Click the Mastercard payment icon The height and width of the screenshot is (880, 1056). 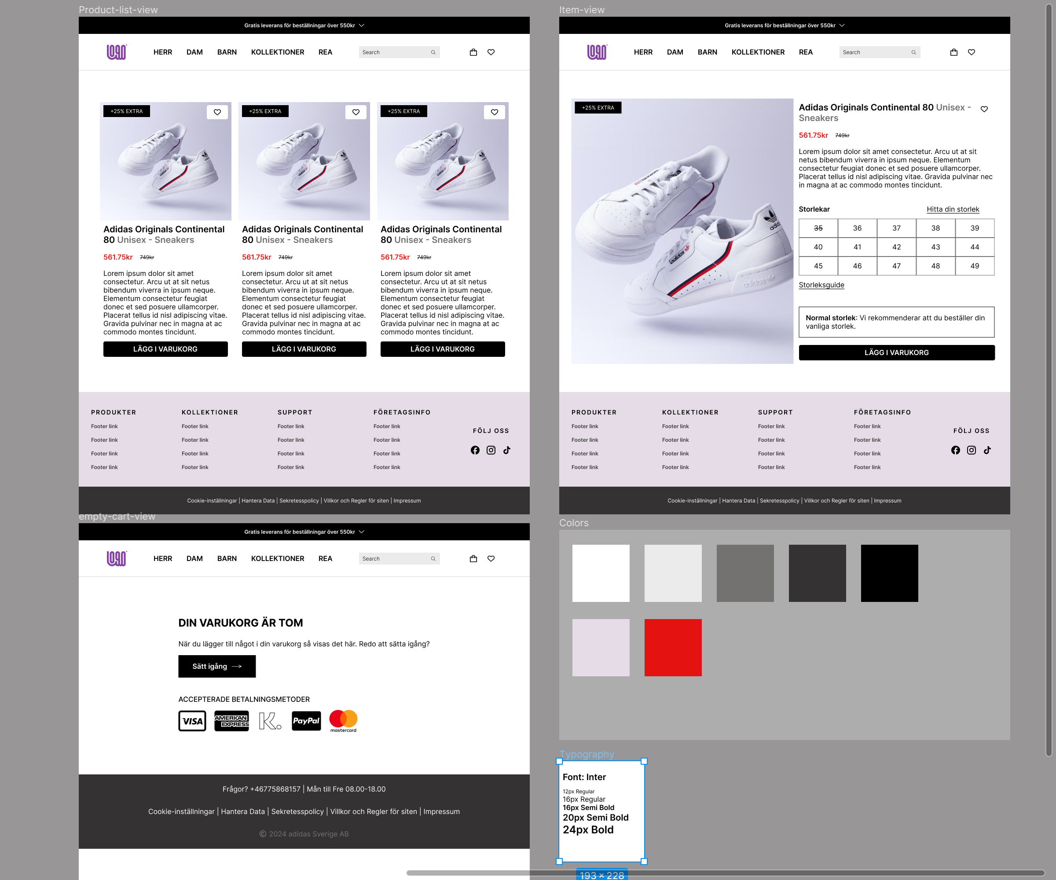pos(344,721)
